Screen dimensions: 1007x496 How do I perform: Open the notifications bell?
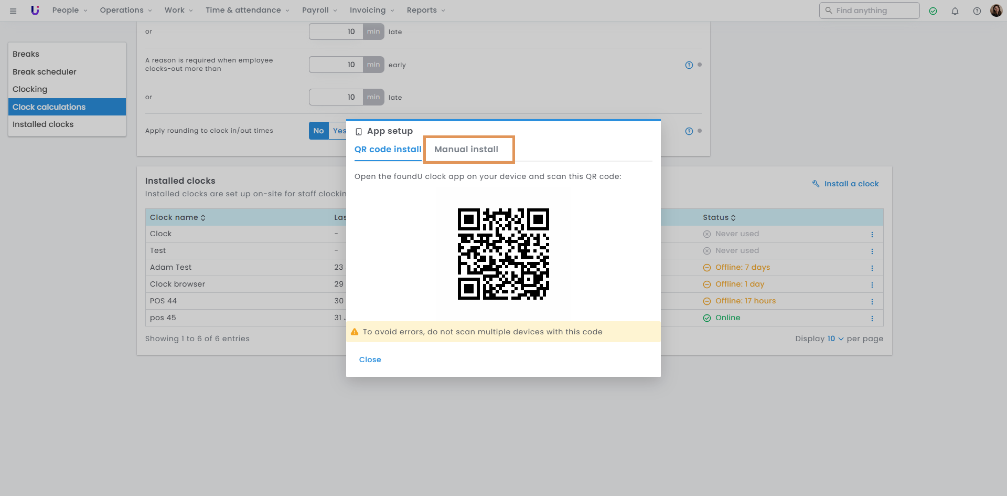(x=955, y=11)
